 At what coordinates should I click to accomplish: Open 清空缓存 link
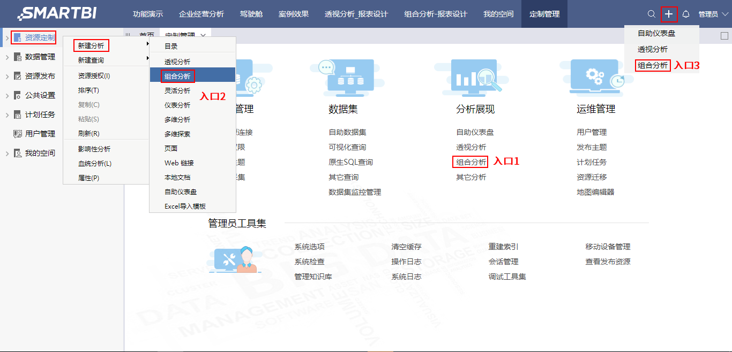(407, 247)
